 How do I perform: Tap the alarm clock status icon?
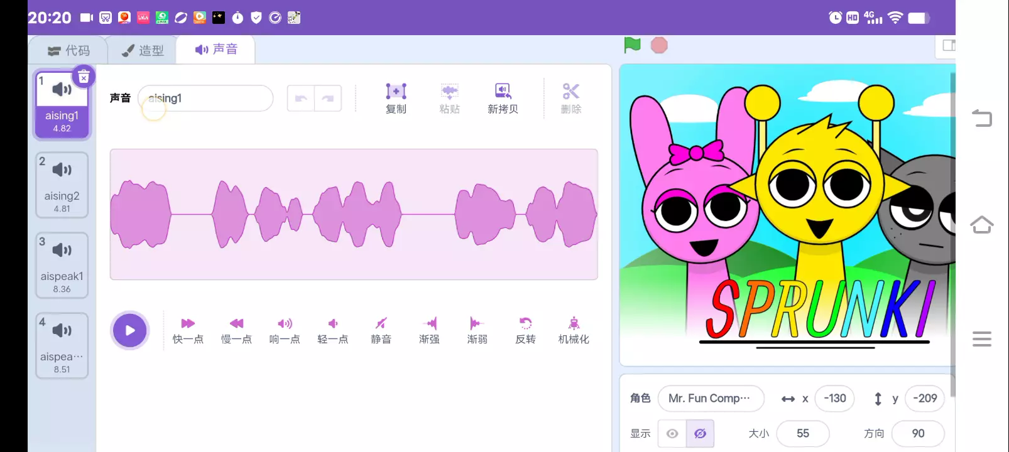[x=835, y=18]
